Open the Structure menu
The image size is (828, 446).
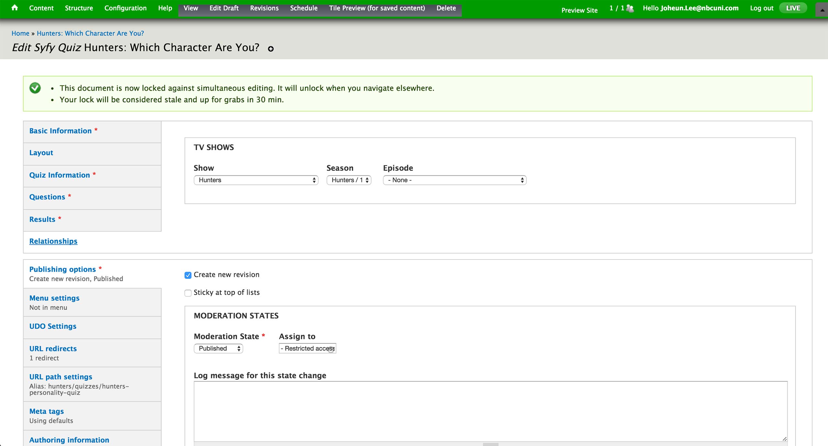point(79,8)
